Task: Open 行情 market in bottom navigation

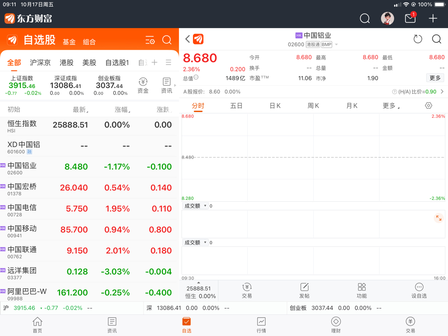Action: (261, 325)
